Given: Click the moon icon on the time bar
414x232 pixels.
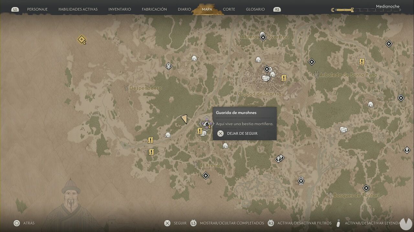Looking at the screenshot, I should tap(333, 10).
